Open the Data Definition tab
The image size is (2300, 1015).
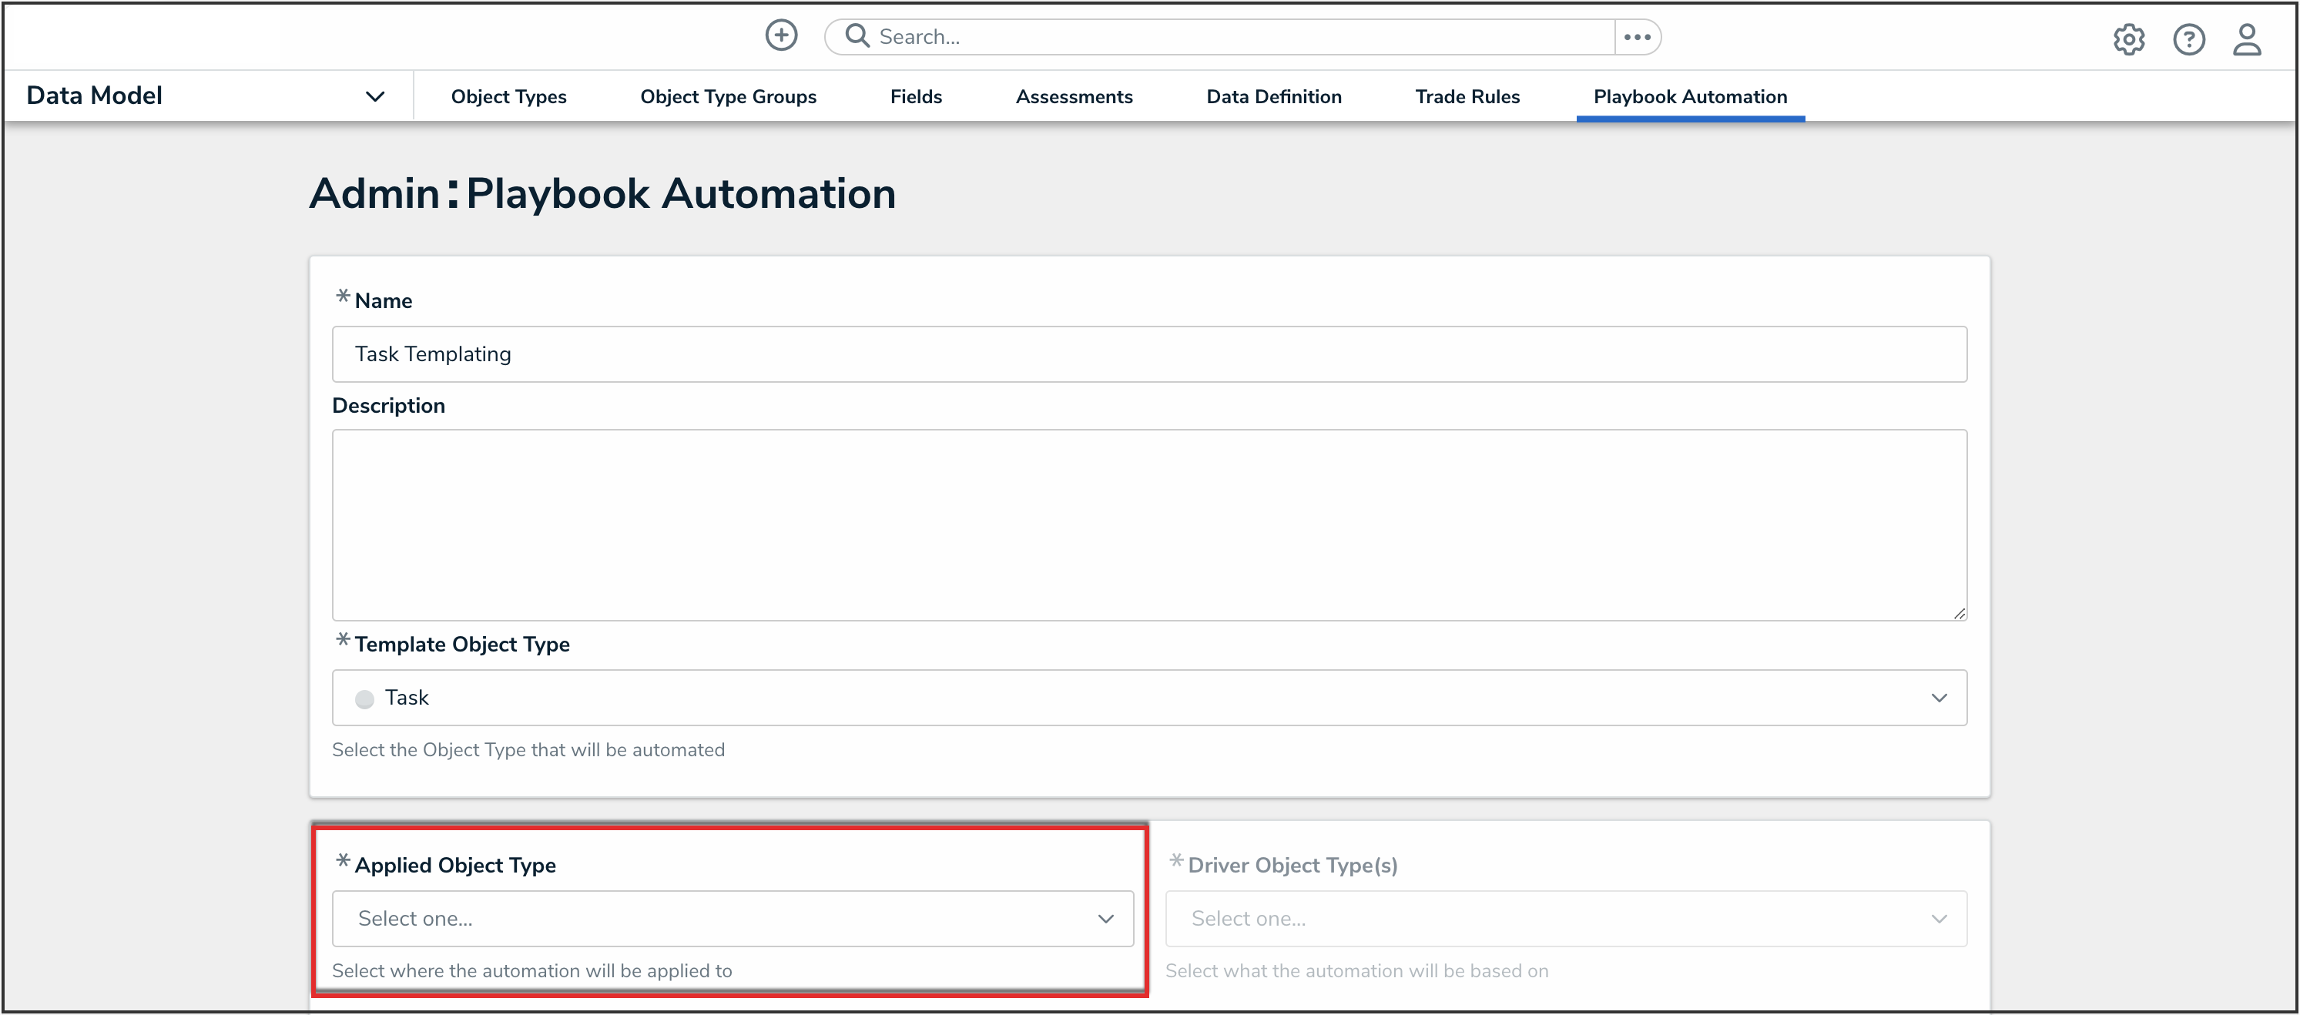1273,96
